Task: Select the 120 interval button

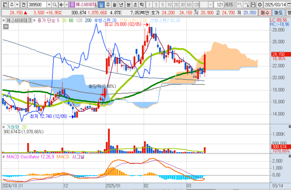Action: 196,5
